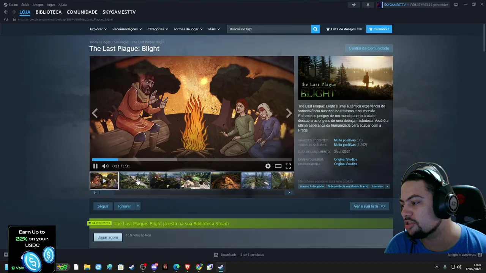This screenshot has height=273, width=486.
Task: Click the Jogar agora button
Action: pos(108,237)
